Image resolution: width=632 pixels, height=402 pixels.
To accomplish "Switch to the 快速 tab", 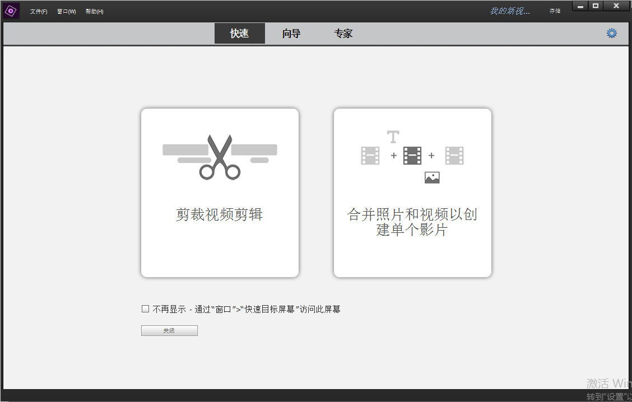I will 239,34.
